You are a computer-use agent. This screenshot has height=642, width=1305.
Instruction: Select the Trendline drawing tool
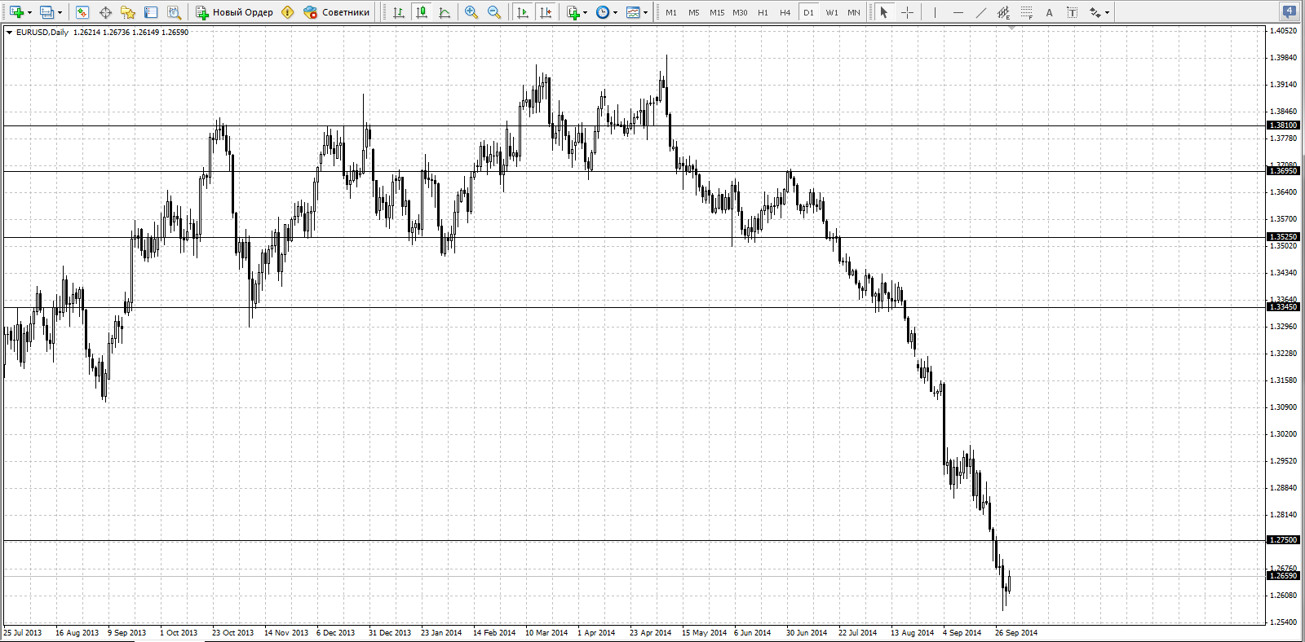point(980,12)
